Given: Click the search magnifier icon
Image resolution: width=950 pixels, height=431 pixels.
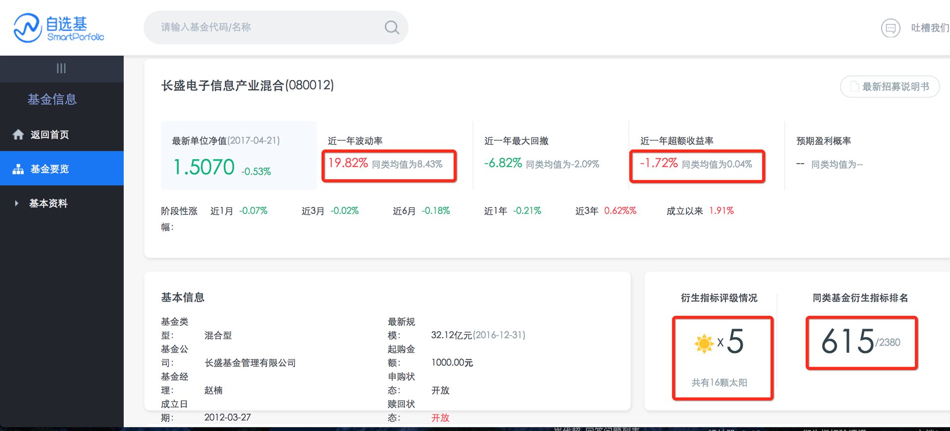Looking at the screenshot, I should coord(392,28).
